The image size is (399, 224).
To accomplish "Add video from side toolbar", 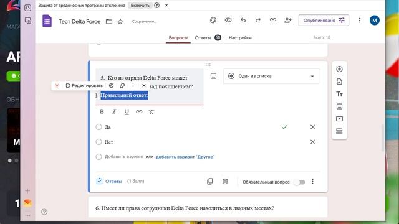I will (x=339, y=119).
